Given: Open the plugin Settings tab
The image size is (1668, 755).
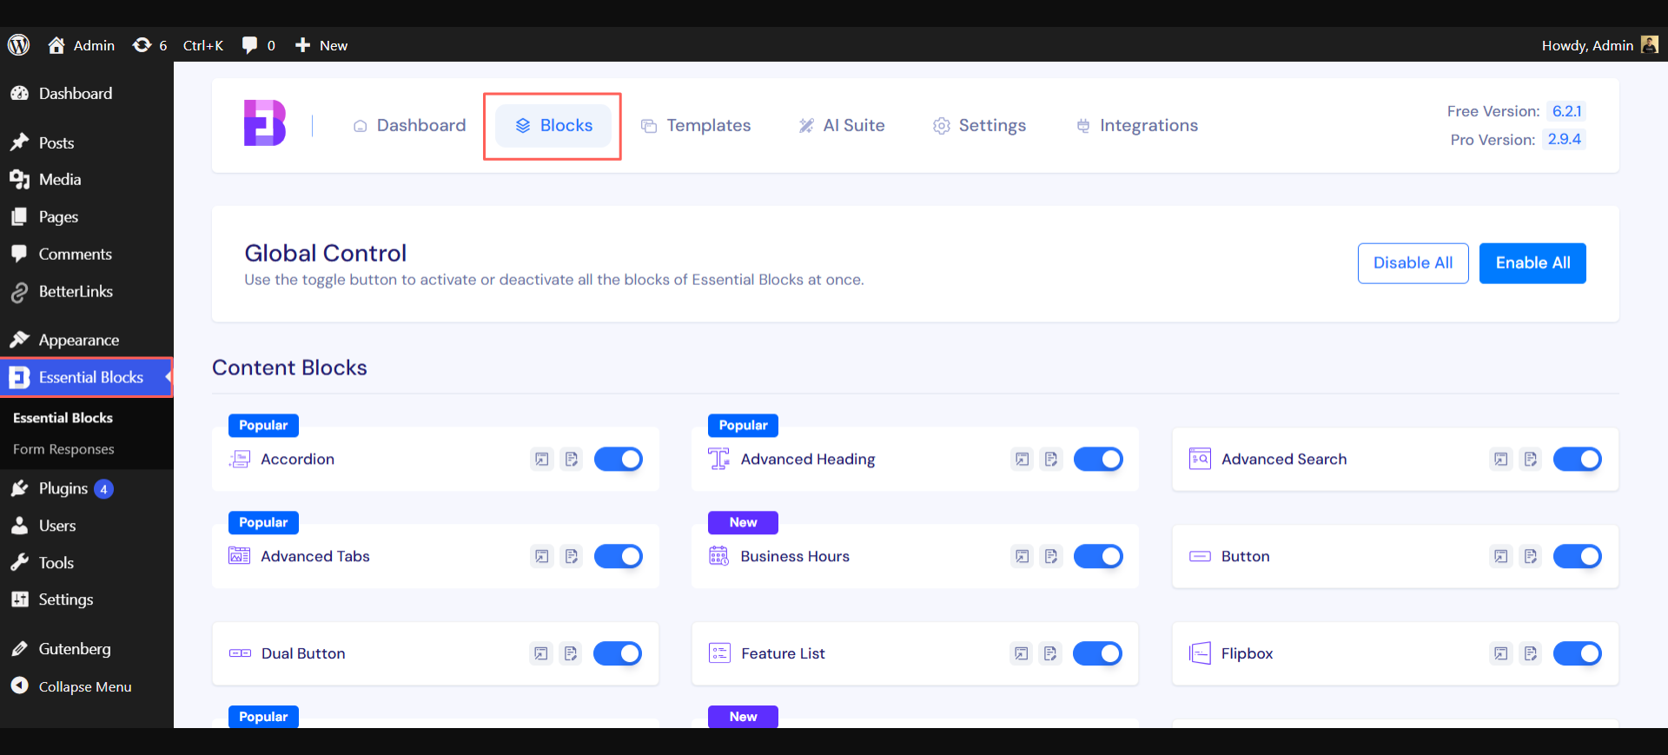Looking at the screenshot, I should 979,125.
